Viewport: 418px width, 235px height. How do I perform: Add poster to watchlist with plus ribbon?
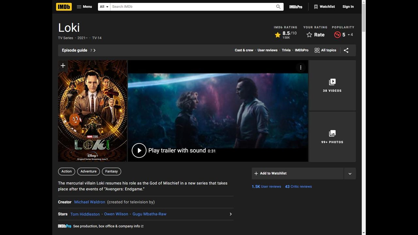pyautogui.click(x=63, y=66)
